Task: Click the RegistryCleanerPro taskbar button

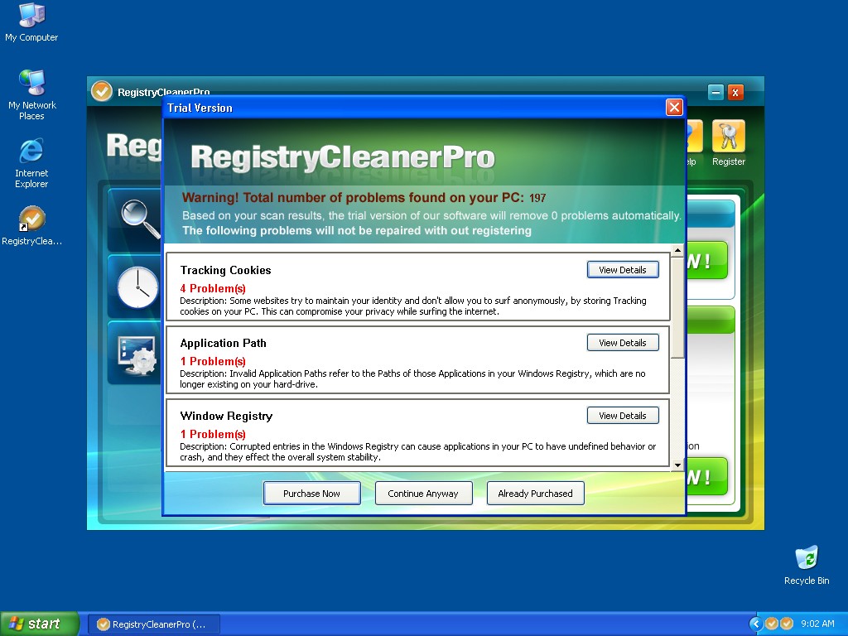Action: click(154, 624)
